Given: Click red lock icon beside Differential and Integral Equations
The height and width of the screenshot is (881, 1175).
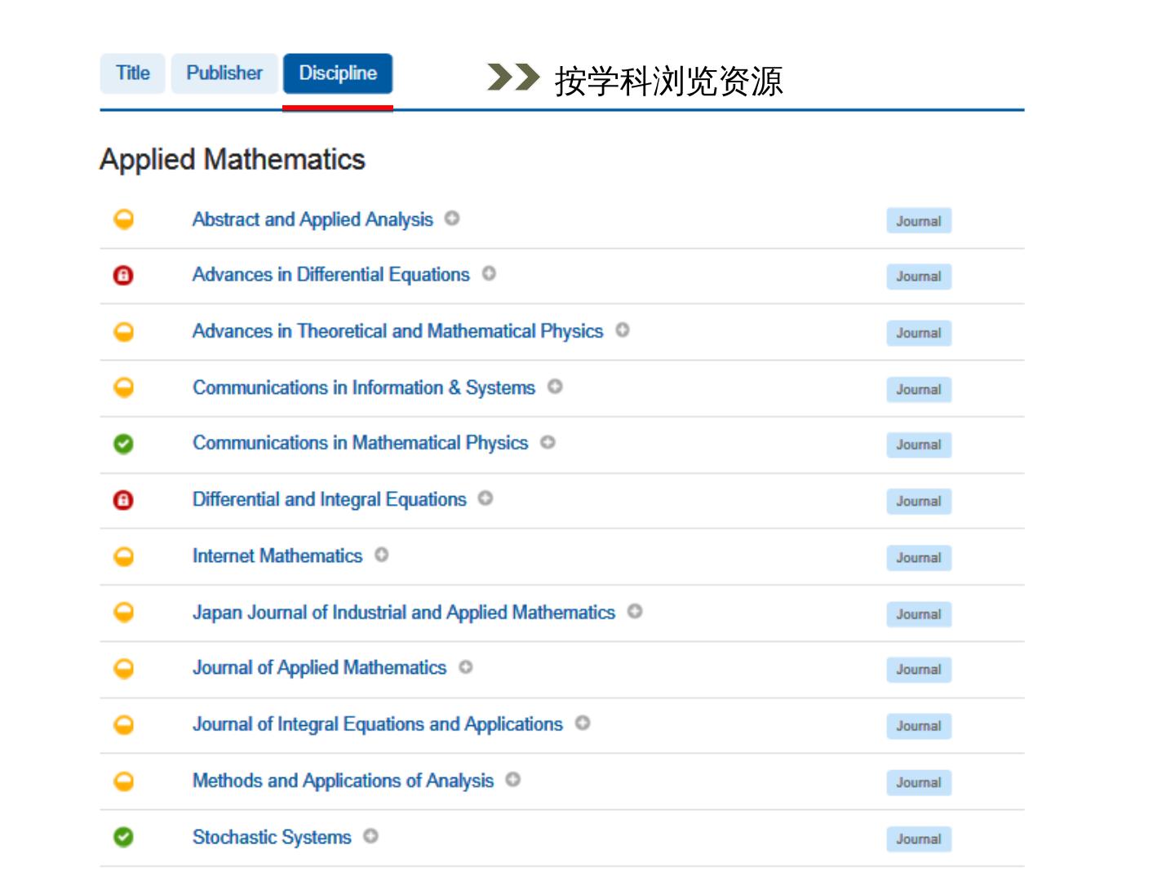Looking at the screenshot, I should click(x=123, y=499).
